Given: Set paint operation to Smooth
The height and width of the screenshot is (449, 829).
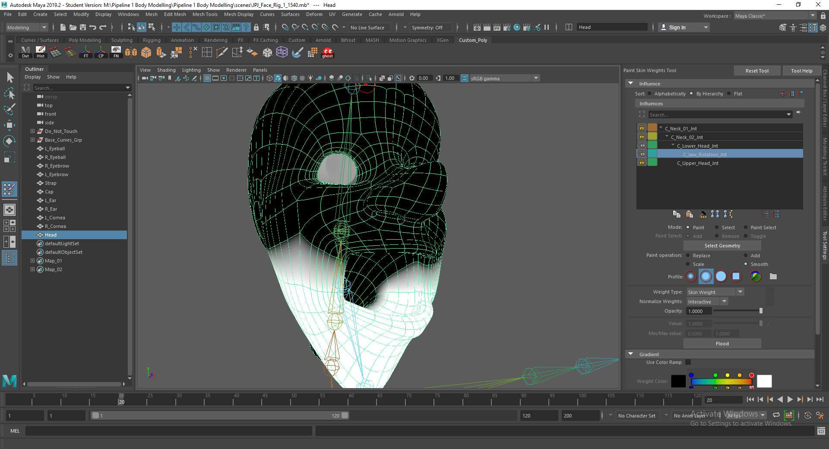Looking at the screenshot, I should [746, 264].
